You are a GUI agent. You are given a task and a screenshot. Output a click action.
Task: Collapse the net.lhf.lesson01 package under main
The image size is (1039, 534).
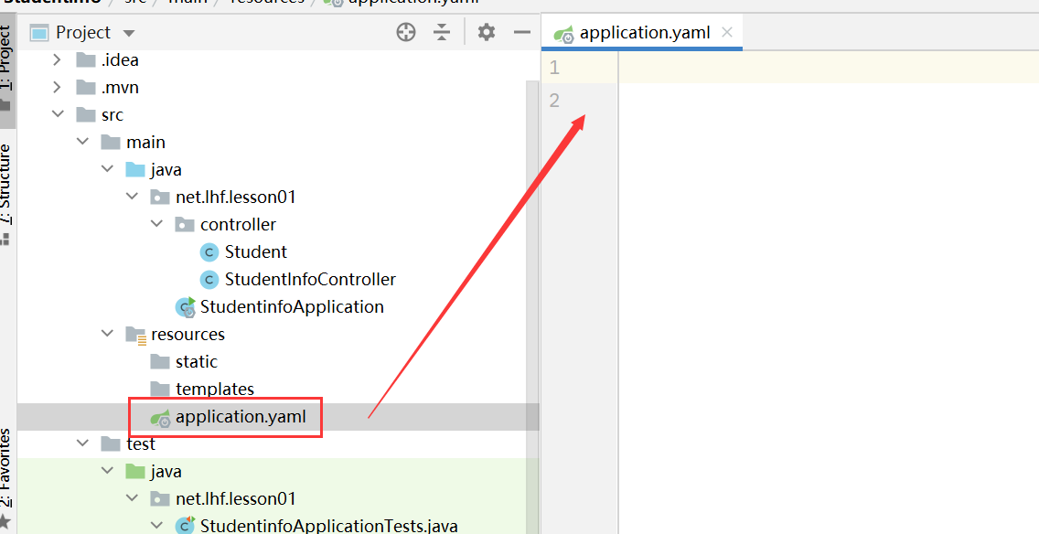point(132,197)
